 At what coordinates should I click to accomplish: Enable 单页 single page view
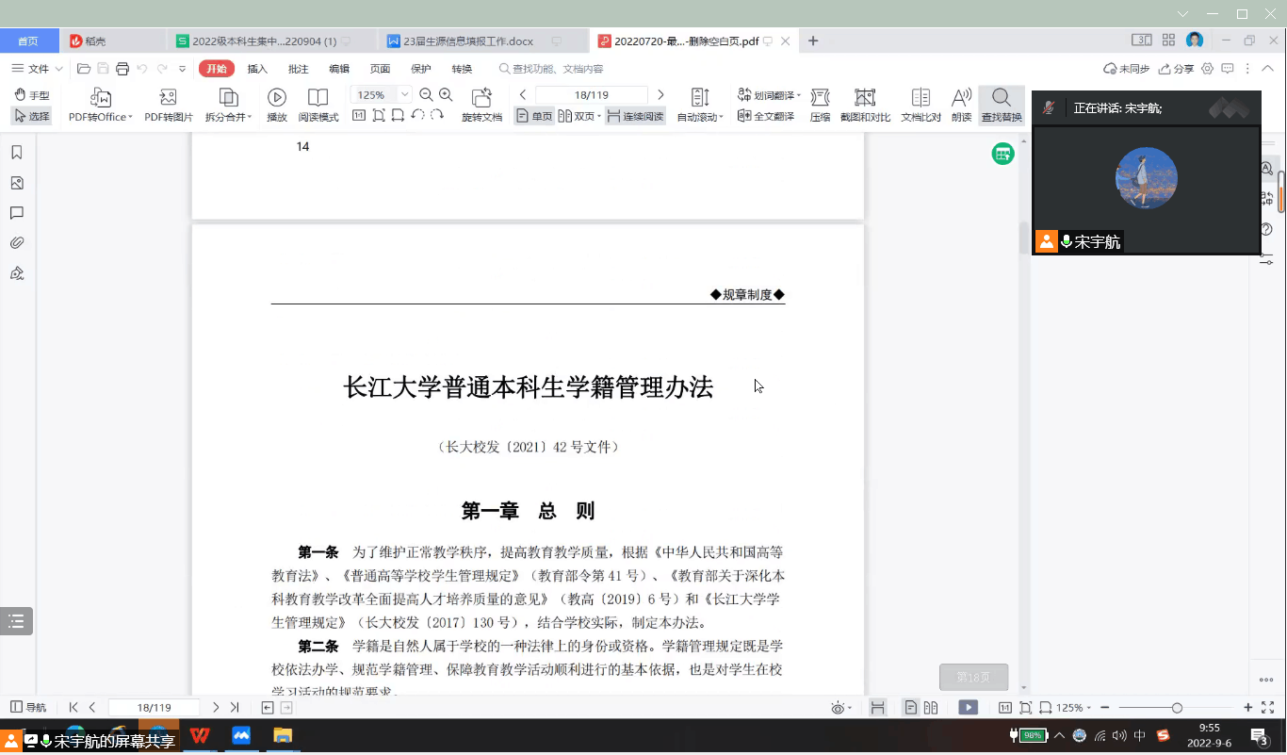coord(534,116)
